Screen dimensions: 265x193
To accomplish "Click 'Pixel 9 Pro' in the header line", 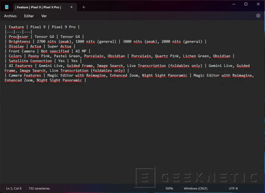I will pos(64,27).
